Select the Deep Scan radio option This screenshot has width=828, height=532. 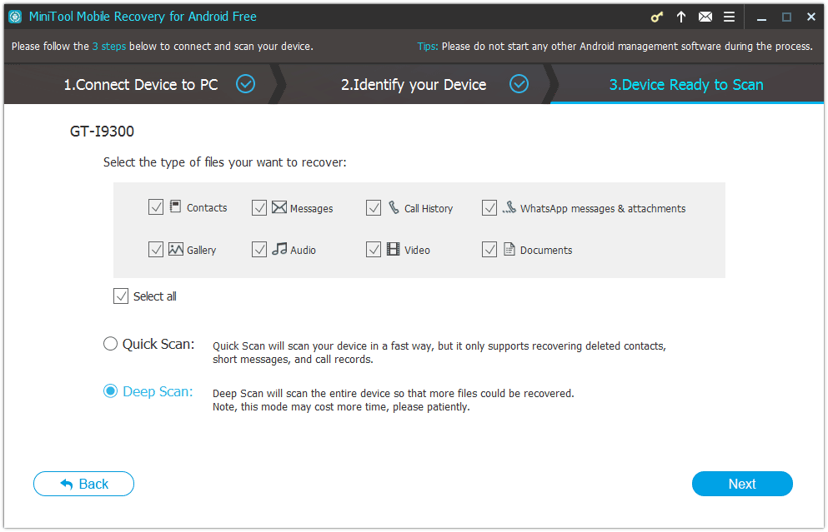point(110,391)
